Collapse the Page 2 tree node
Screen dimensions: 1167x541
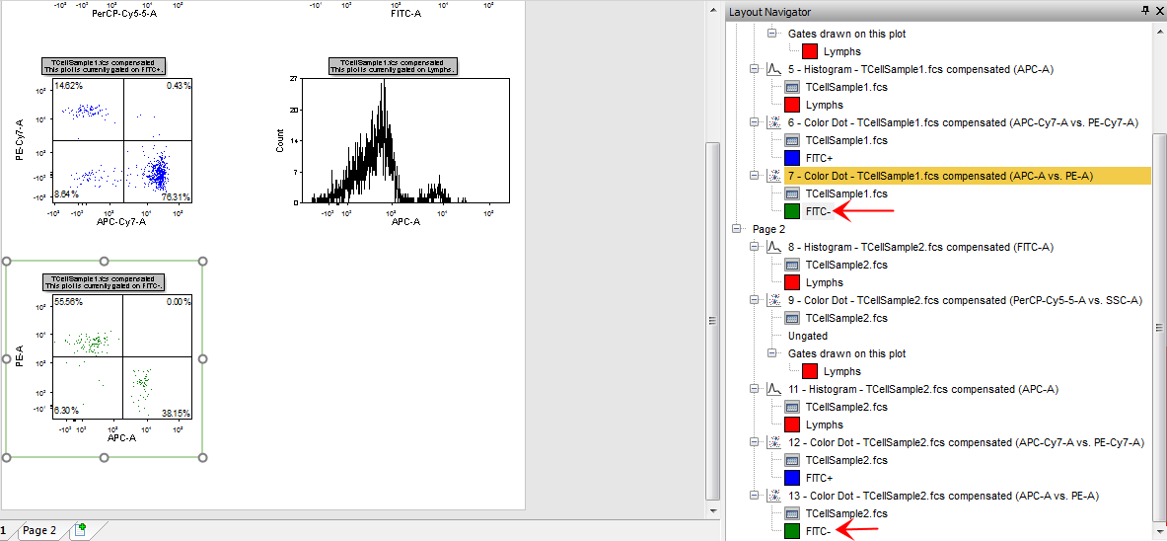pos(738,229)
